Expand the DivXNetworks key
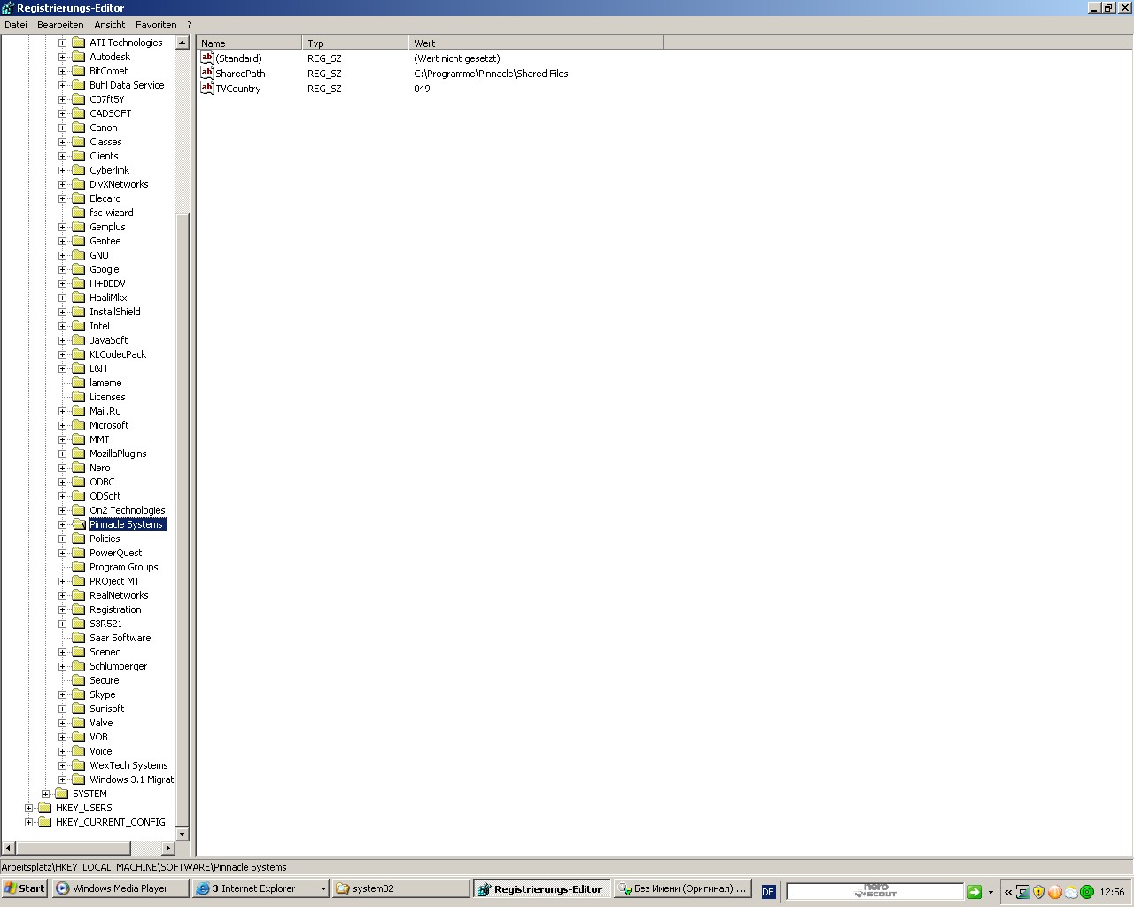 pyautogui.click(x=62, y=184)
